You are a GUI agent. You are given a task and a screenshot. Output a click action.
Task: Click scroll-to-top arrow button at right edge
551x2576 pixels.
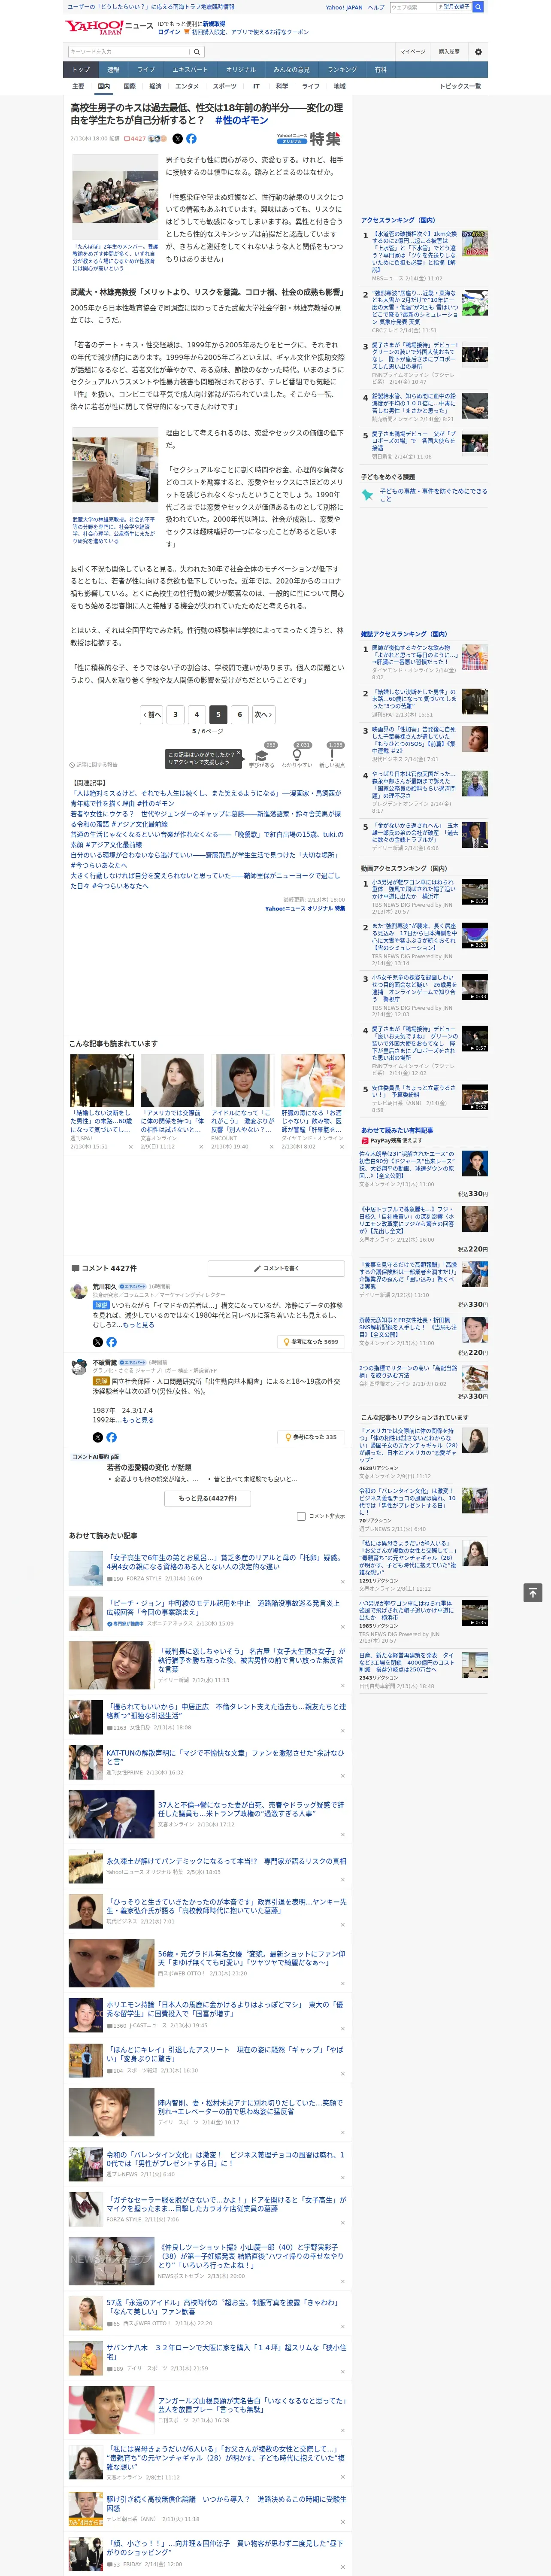click(532, 1592)
